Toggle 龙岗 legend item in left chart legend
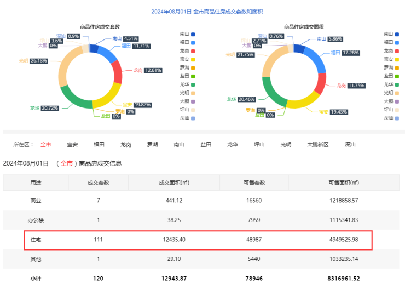 186,50
